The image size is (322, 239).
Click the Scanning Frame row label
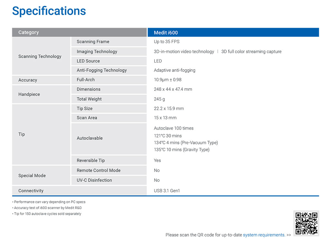93,42
